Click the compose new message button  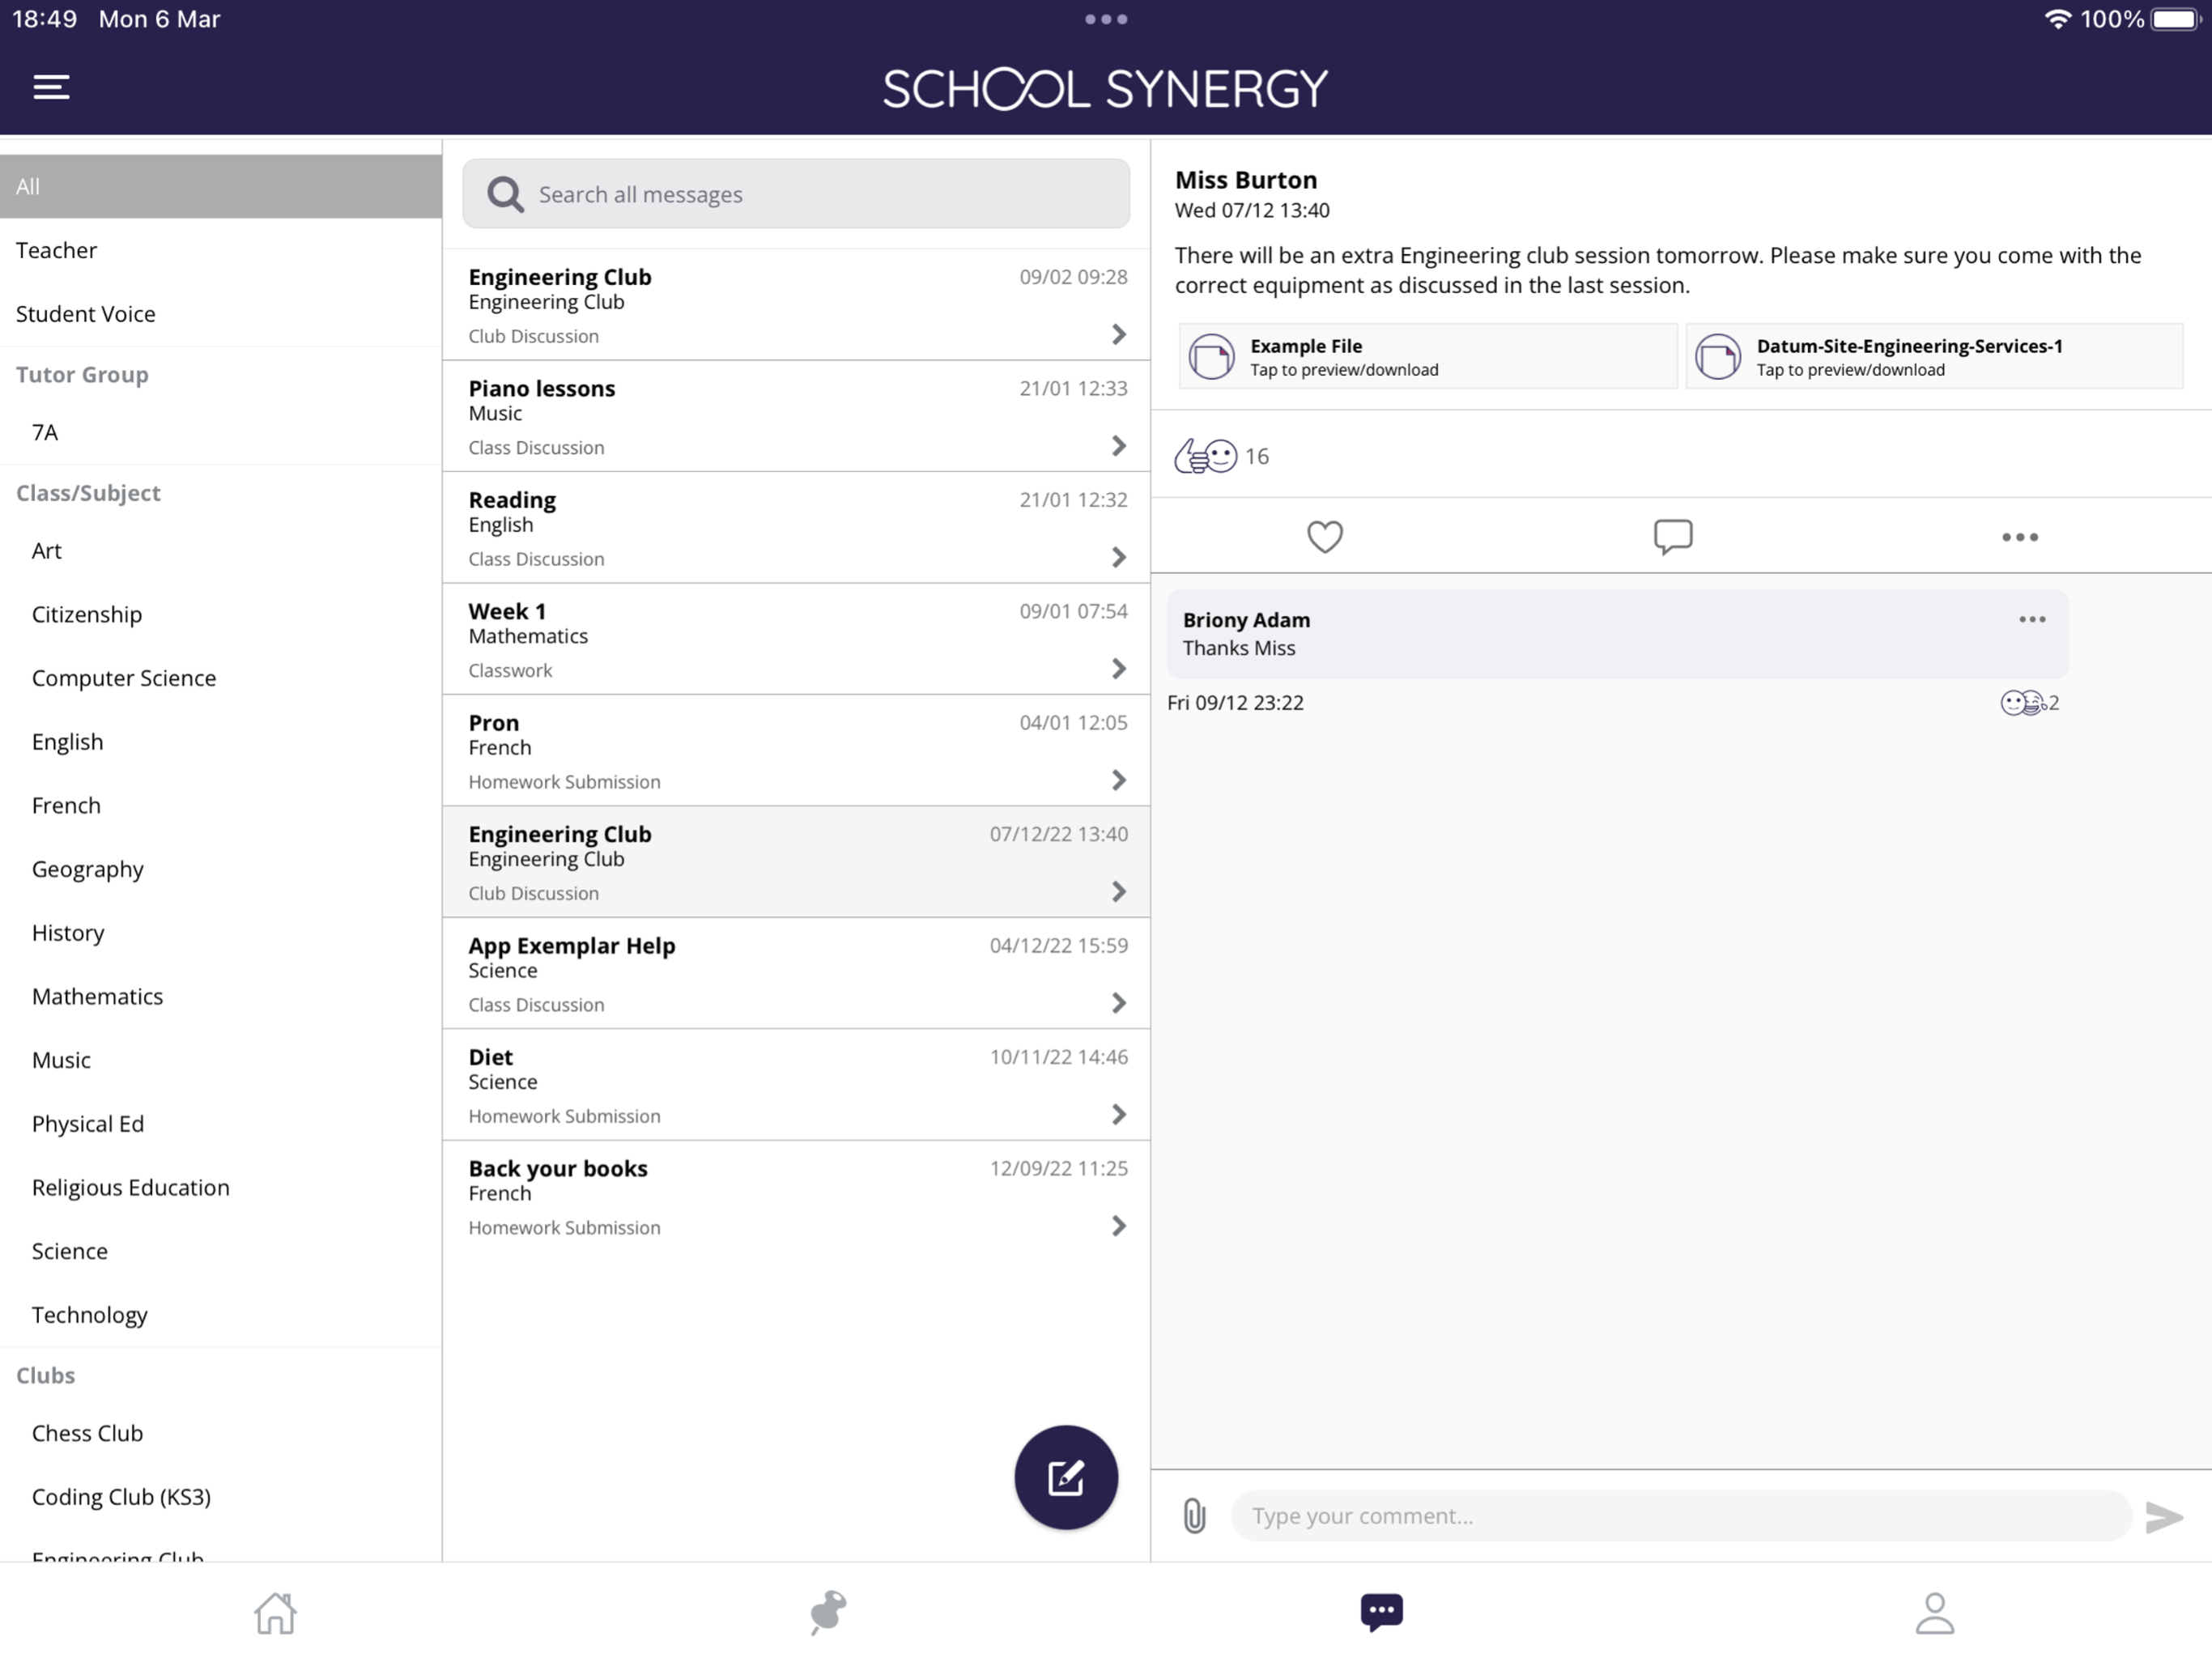pyautogui.click(x=1066, y=1477)
